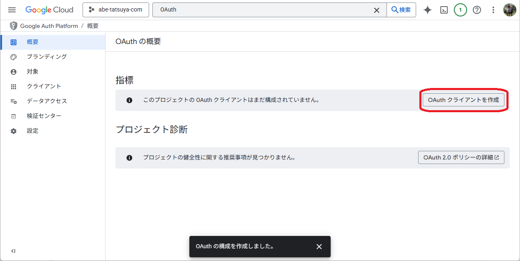Open the notifications badge showing 1
Viewport: 520px width, 261px height.
(x=460, y=10)
